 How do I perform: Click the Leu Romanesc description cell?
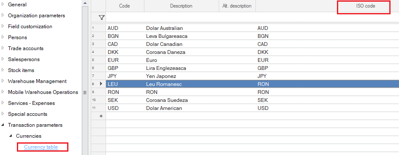tap(182, 84)
